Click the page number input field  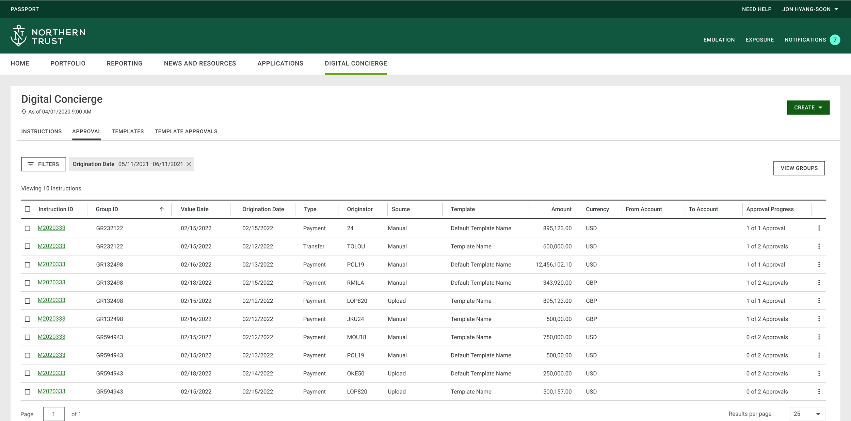(x=54, y=414)
